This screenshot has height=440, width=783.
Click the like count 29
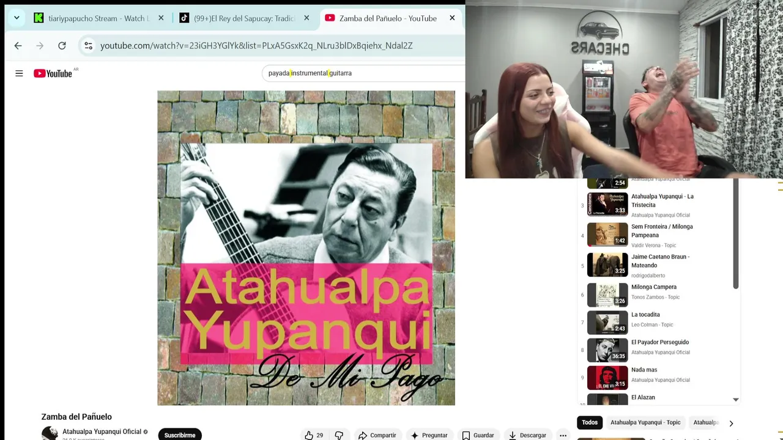(x=319, y=435)
